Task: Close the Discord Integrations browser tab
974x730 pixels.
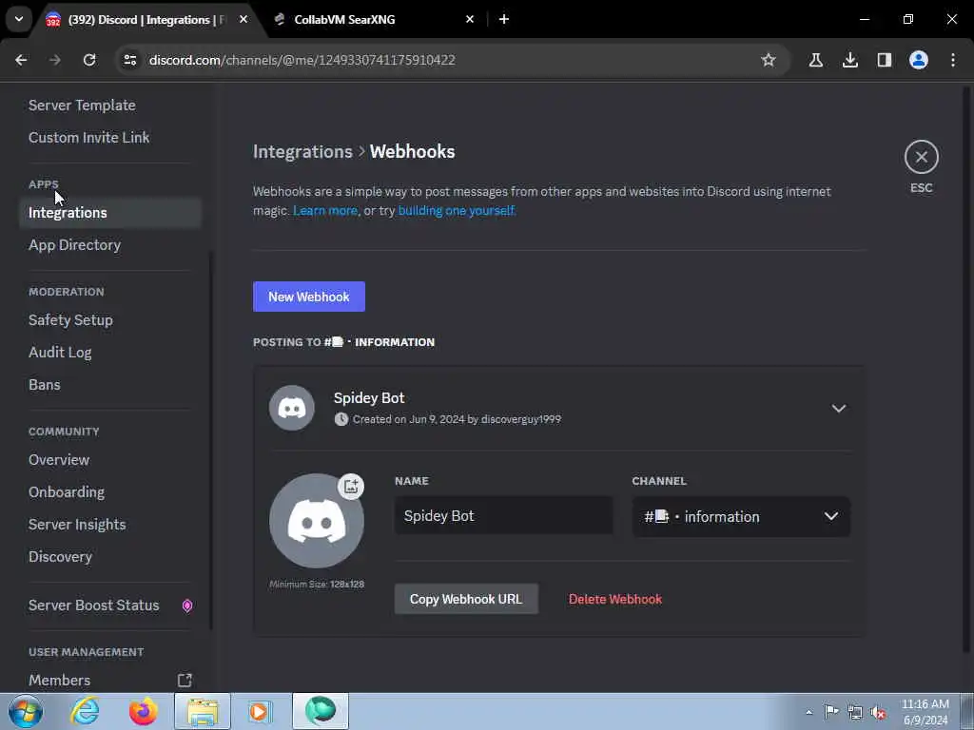Action: click(x=243, y=19)
